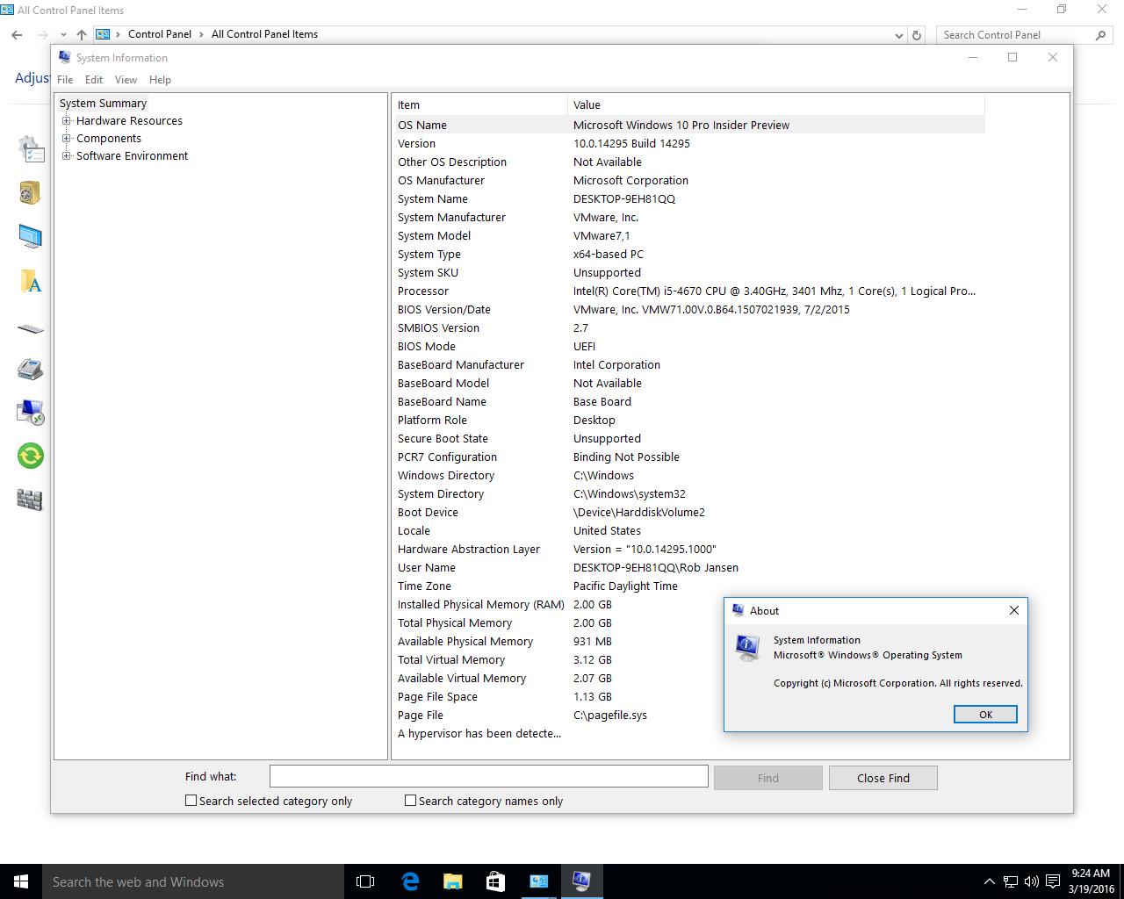Image resolution: width=1124 pixels, height=899 pixels.
Task: Launch Microsoft Edge from the taskbar
Action: tap(409, 881)
